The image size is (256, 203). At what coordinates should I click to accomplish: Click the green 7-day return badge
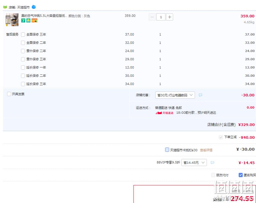pos(23,20)
